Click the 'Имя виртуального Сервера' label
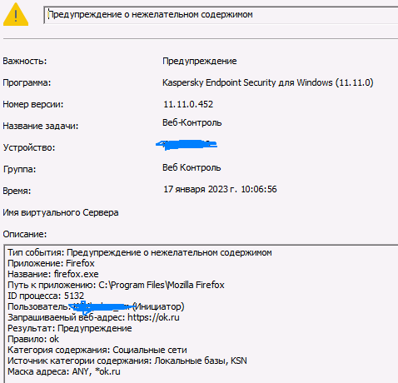Viewport: 398px width, 383px height. pos(61,212)
